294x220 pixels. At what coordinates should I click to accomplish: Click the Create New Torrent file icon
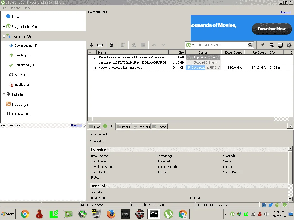(x=111, y=45)
